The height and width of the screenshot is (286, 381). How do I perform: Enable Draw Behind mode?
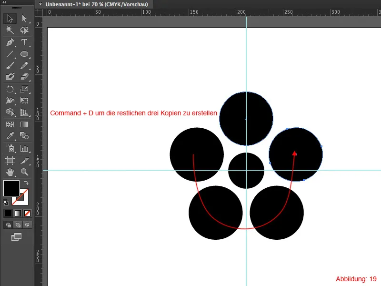(18, 225)
